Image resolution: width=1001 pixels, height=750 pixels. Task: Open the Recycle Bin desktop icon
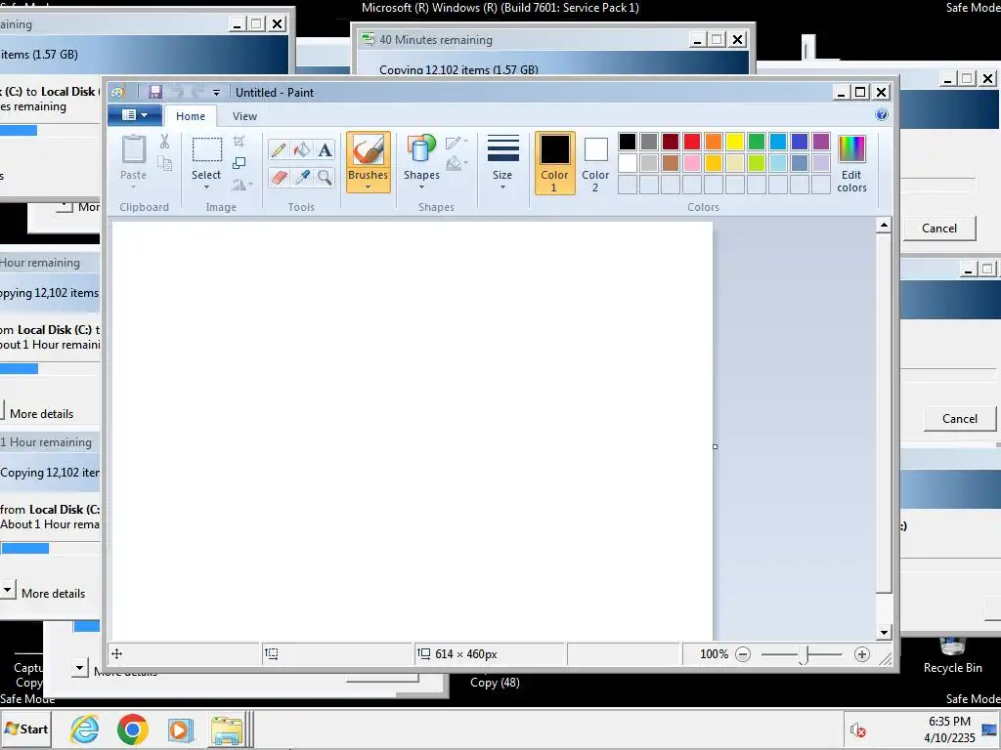(x=952, y=655)
